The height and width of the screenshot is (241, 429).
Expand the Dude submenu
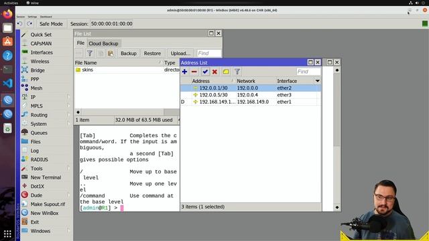(36, 195)
